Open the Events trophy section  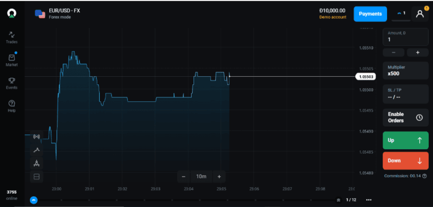[11, 84]
